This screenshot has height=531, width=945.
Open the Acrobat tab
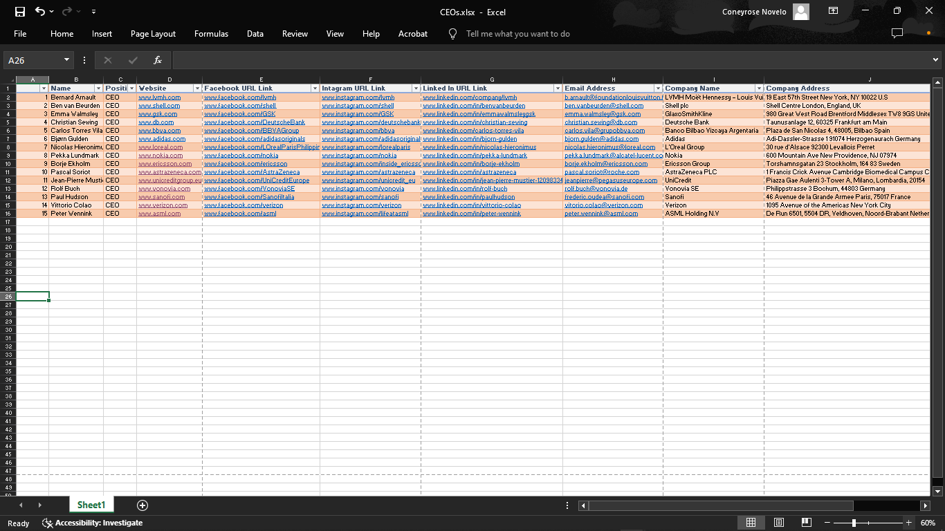(413, 34)
